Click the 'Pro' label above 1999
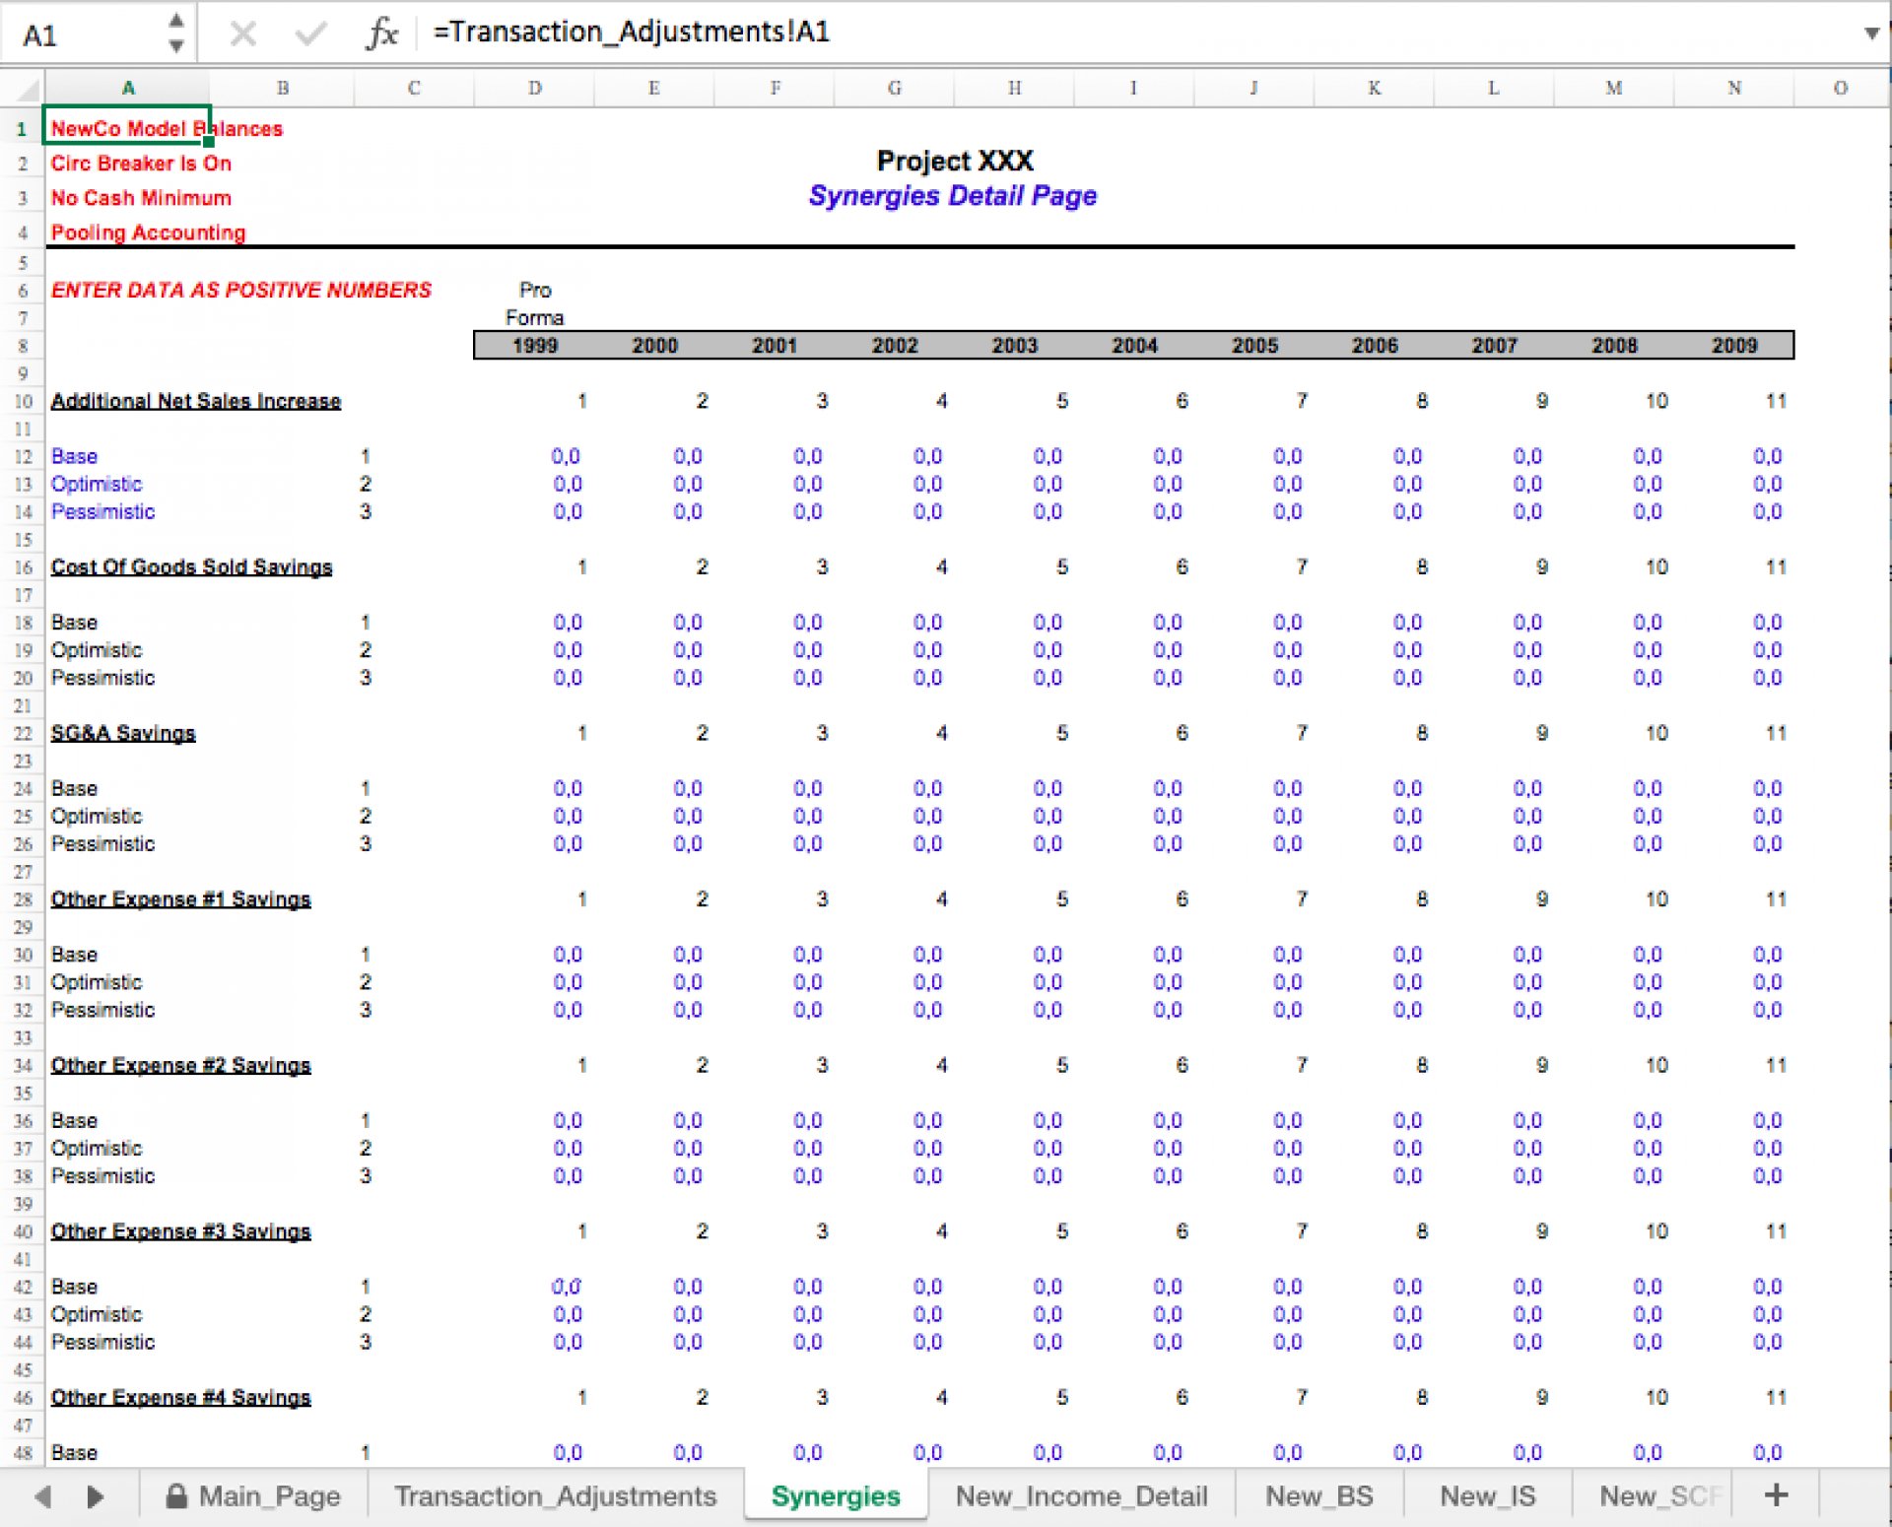 coord(535,290)
